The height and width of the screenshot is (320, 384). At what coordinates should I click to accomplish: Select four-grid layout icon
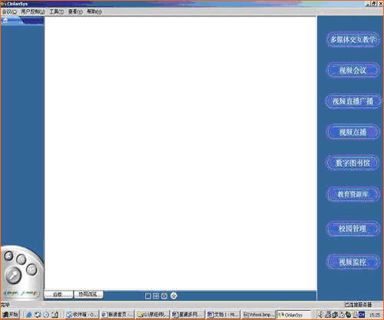156,296
